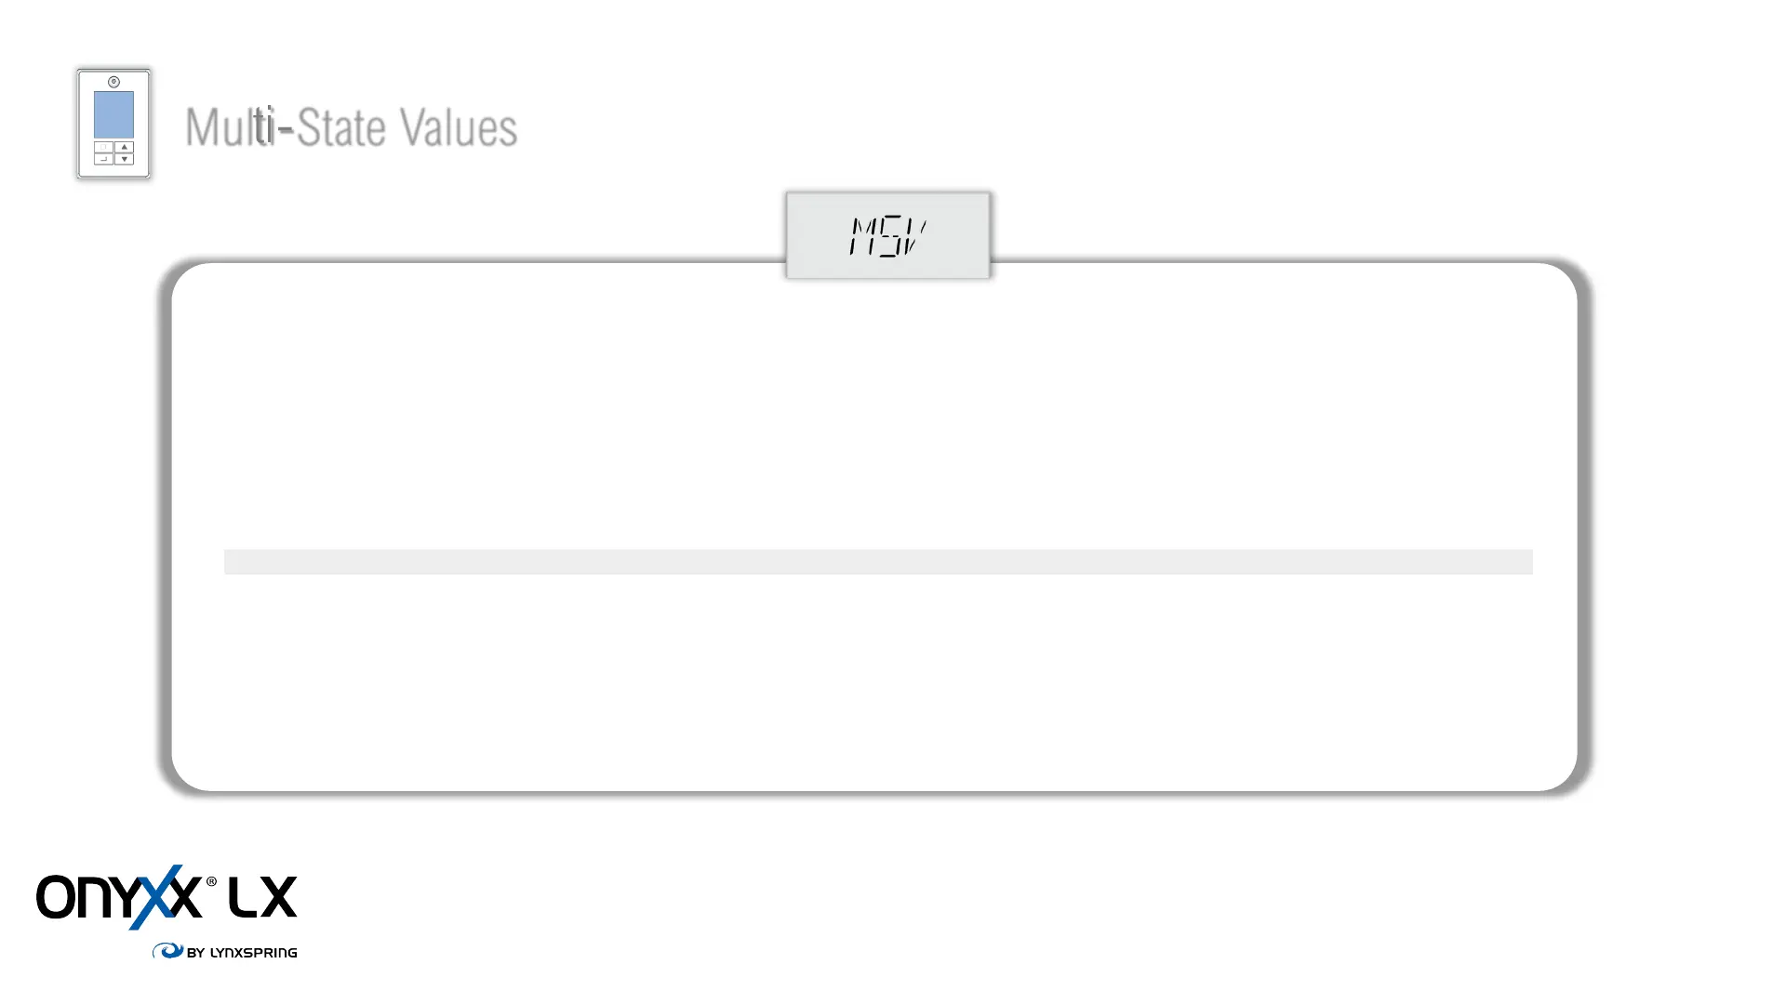Viewport: 1786px width, 1004px height.
Task: Click the thermostat up arrow button
Action: coord(124,147)
